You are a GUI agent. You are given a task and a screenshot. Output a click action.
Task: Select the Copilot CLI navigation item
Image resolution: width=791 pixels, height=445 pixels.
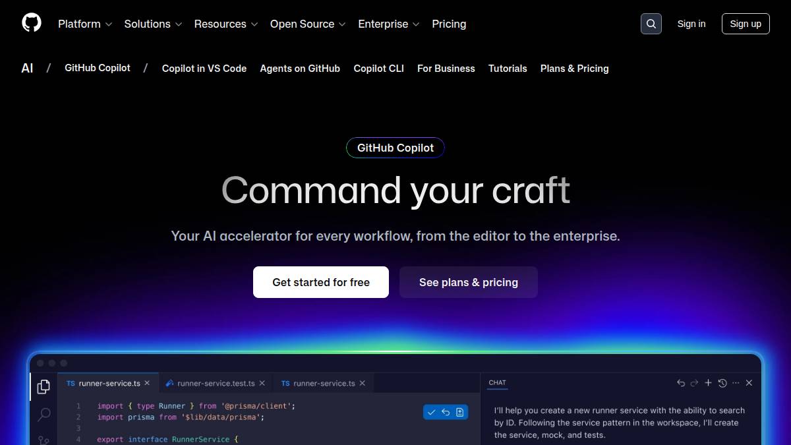(x=378, y=69)
